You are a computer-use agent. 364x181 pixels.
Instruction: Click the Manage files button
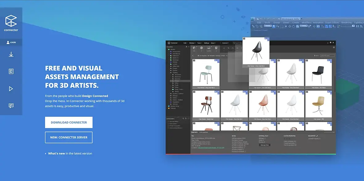pyautogui.click(x=265, y=145)
